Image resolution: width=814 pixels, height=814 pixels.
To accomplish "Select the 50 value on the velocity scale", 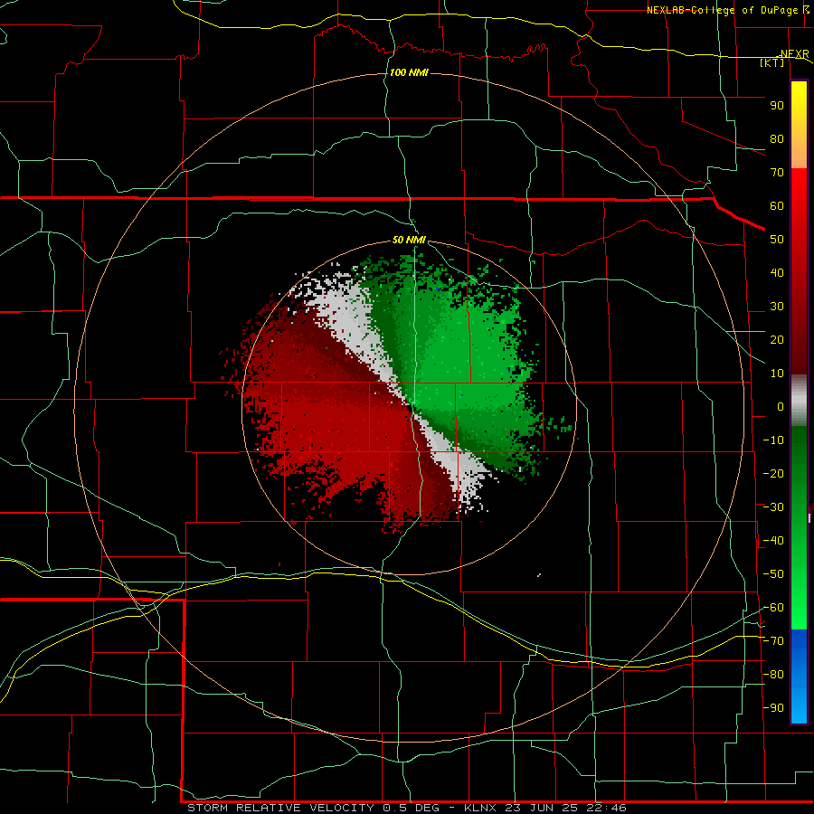I will point(777,240).
